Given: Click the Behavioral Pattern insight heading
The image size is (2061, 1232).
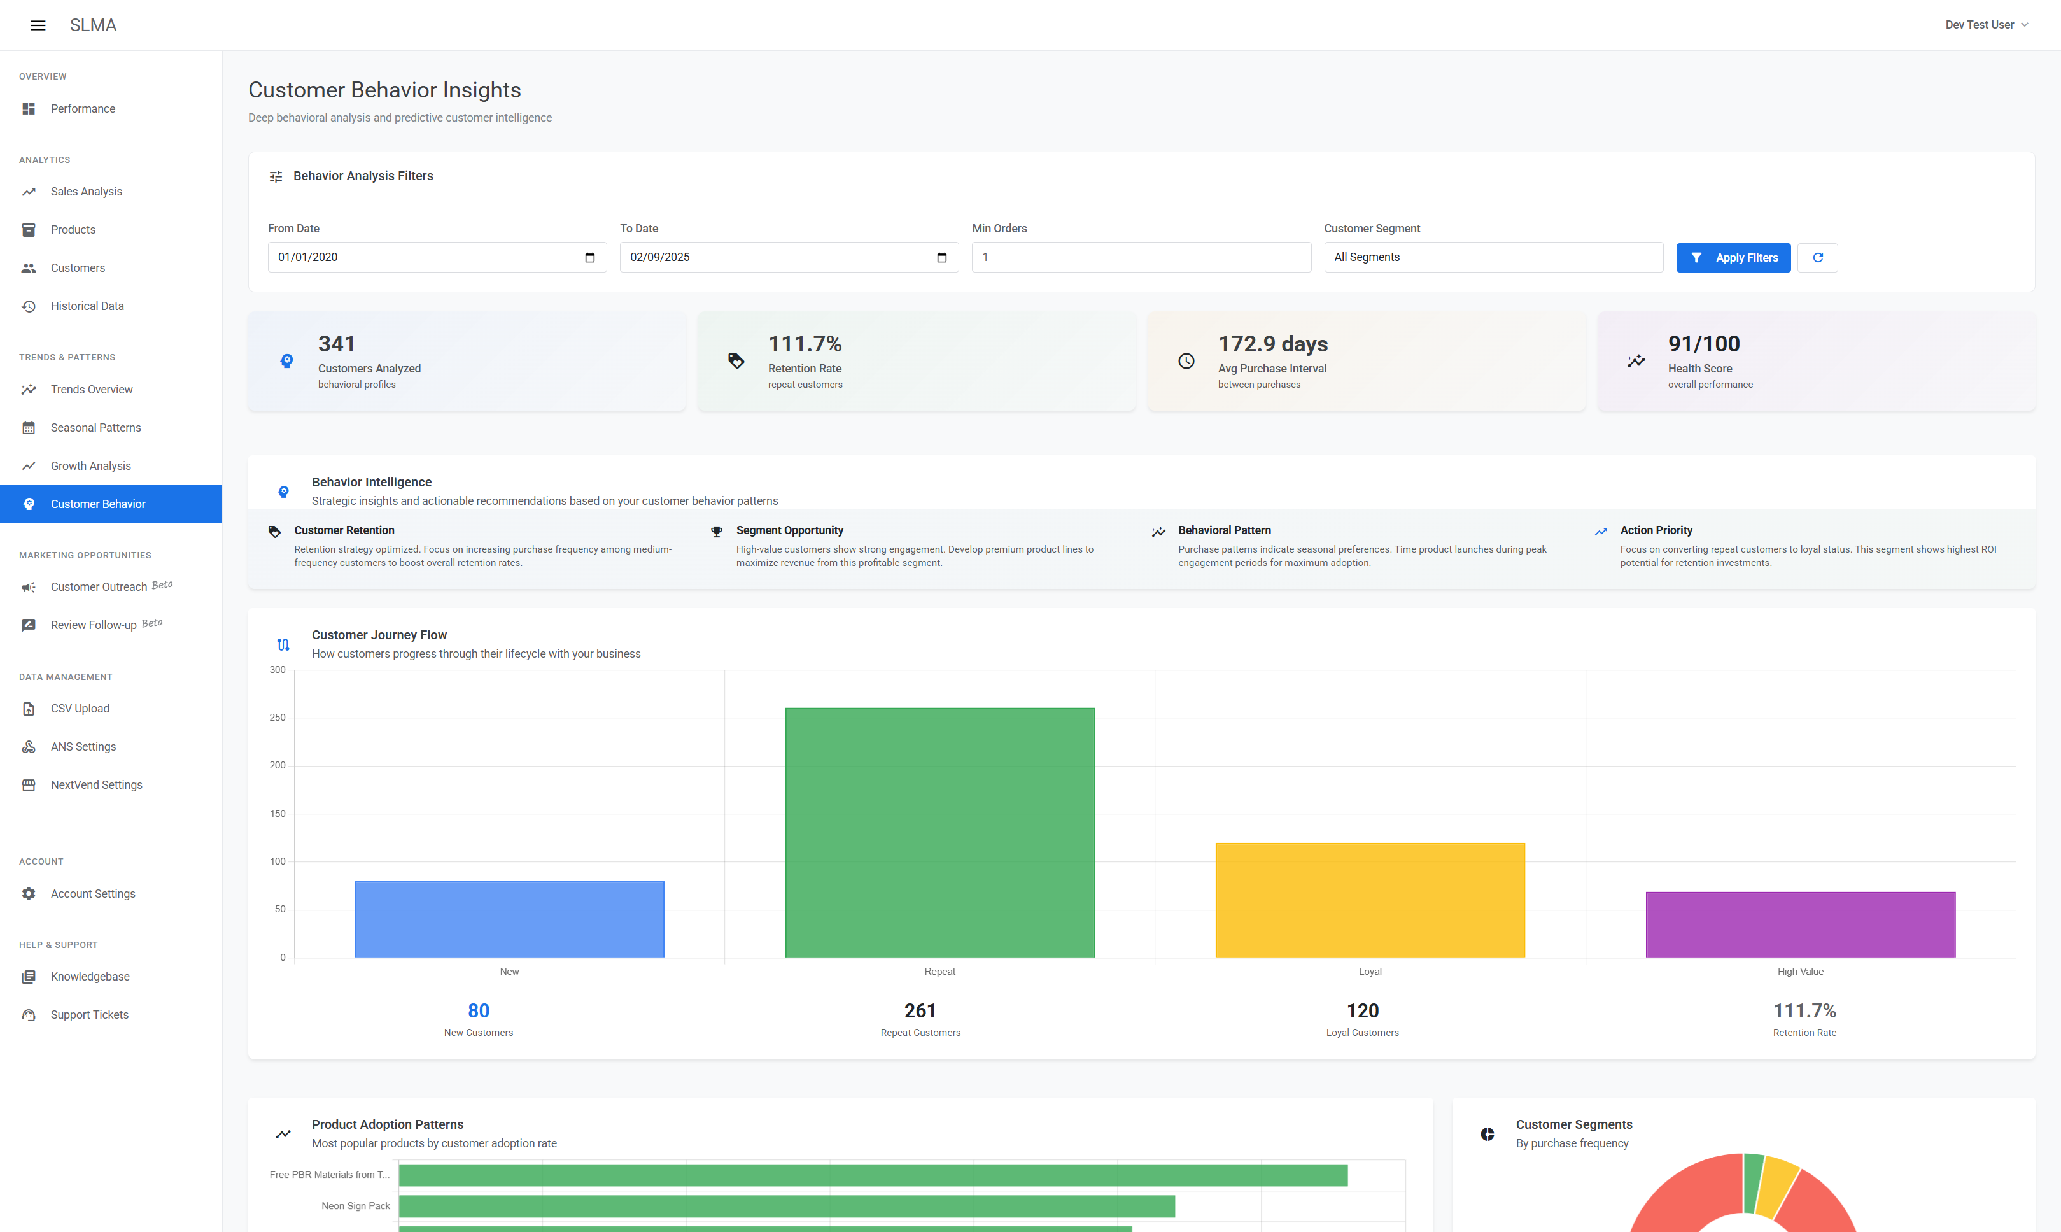Looking at the screenshot, I should (x=1225, y=530).
